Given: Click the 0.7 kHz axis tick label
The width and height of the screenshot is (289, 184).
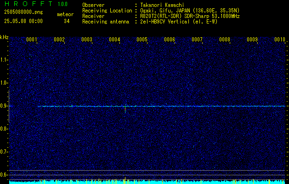Looking at the screenshot, I should click(x=4, y=152).
